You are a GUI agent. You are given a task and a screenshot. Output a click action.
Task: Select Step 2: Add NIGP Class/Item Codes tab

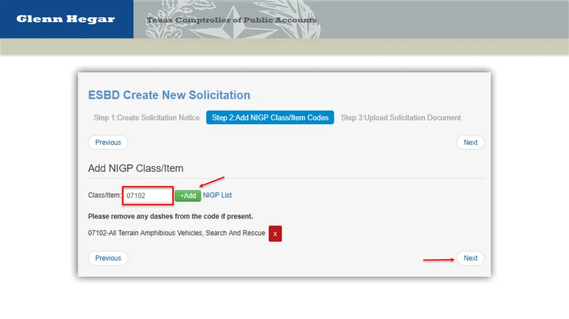(270, 118)
